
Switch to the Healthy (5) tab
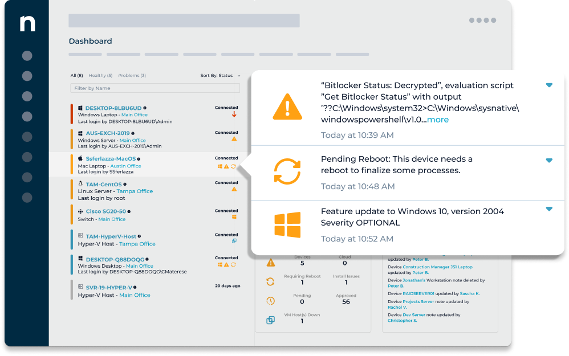tap(101, 75)
